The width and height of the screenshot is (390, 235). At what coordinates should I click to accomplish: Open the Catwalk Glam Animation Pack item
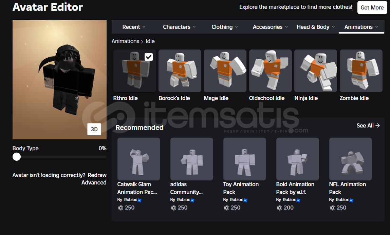click(x=139, y=159)
